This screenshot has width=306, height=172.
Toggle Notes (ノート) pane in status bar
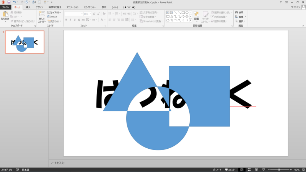[x=217, y=170]
